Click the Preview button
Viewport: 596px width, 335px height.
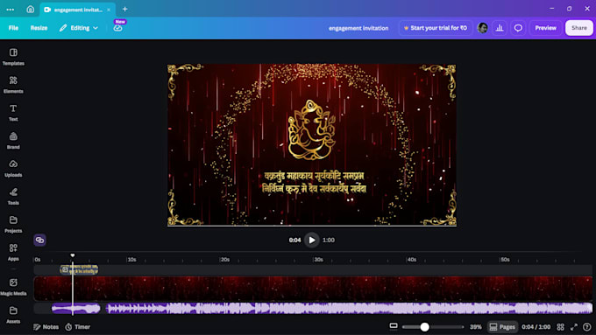pyautogui.click(x=545, y=28)
